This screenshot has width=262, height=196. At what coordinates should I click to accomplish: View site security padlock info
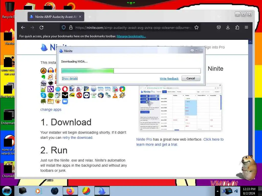(71, 28)
